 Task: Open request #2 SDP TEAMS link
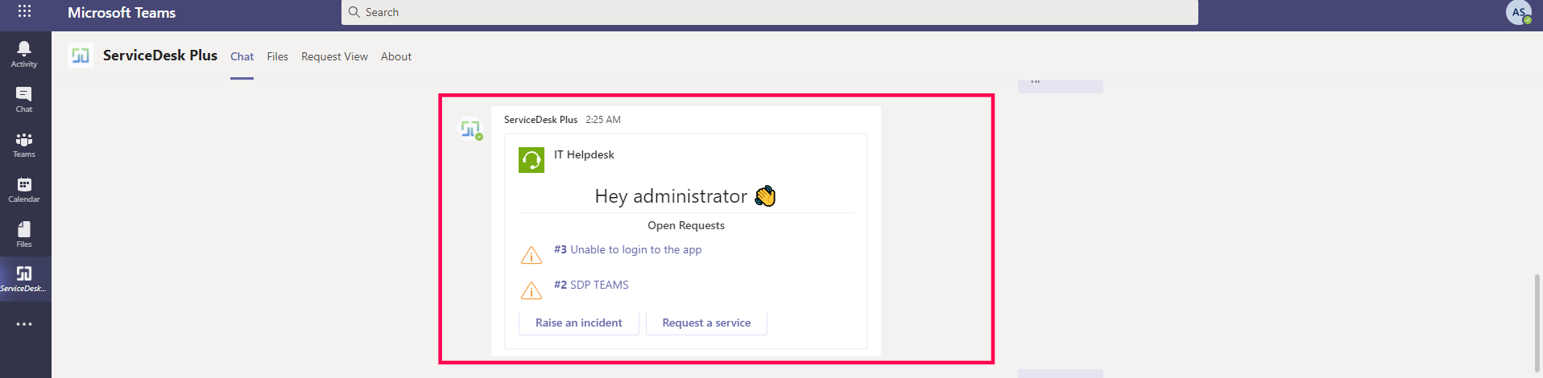591,285
